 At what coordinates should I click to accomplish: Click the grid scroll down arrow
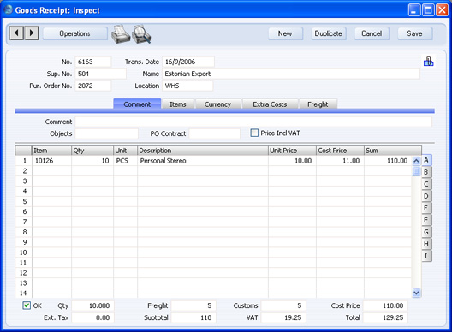pos(416,293)
